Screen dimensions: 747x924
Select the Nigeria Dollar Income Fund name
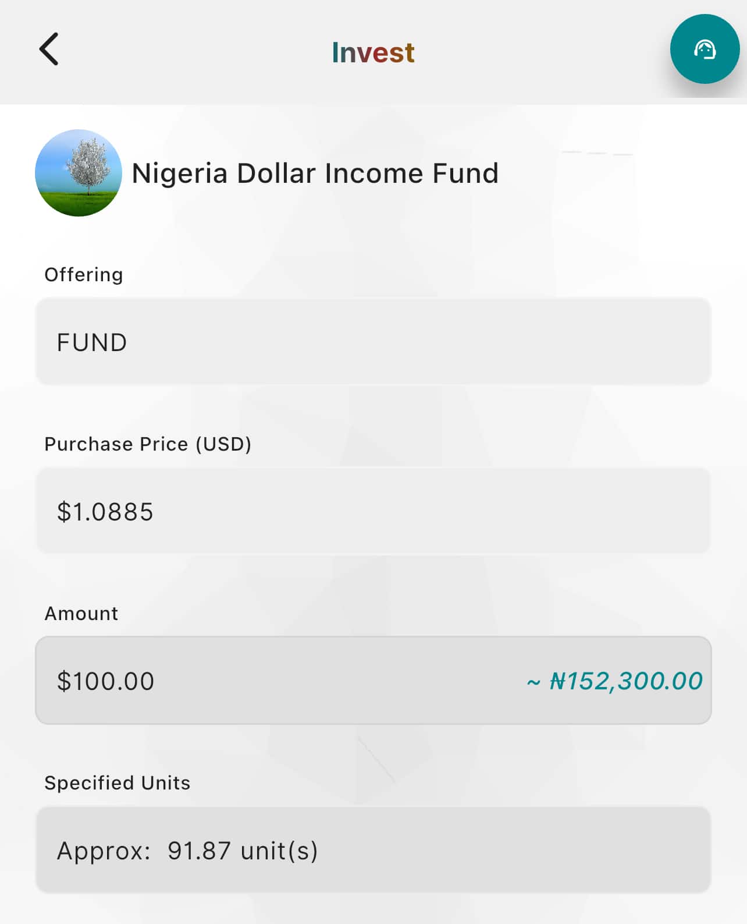click(315, 173)
